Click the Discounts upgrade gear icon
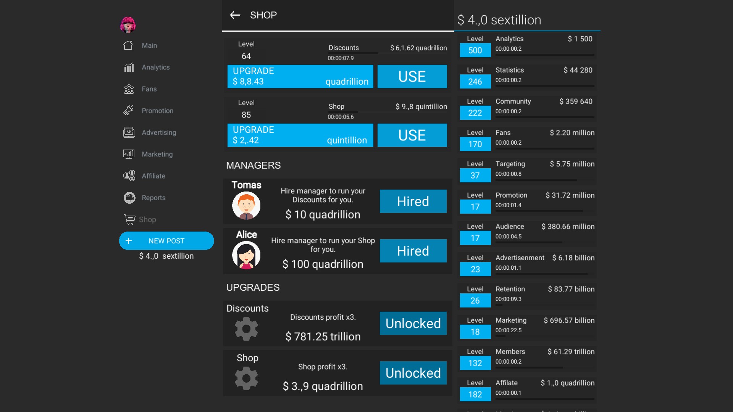Screen dimensions: 733x412 pyautogui.click(x=246, y=329)
